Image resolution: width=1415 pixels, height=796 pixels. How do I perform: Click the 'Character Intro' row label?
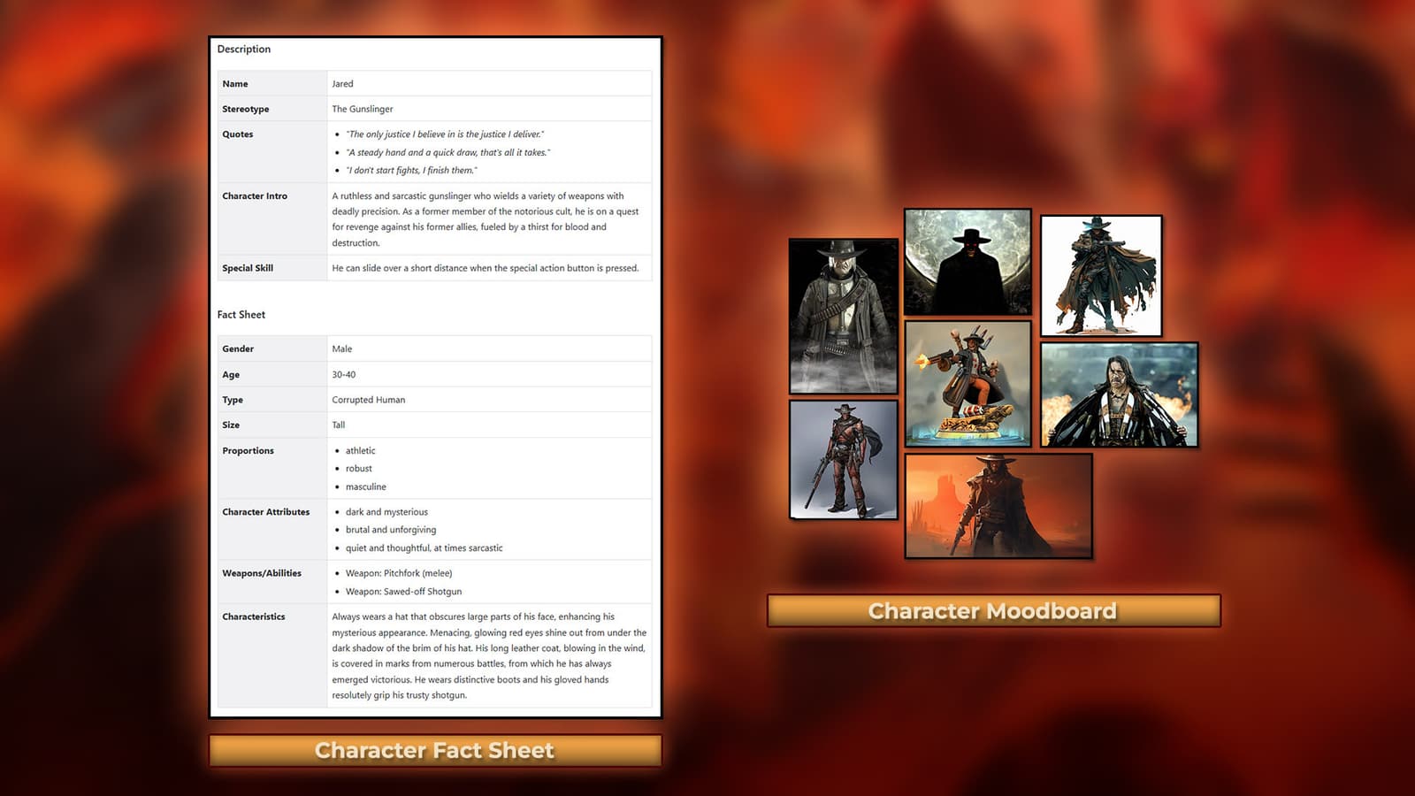[255, 196]
